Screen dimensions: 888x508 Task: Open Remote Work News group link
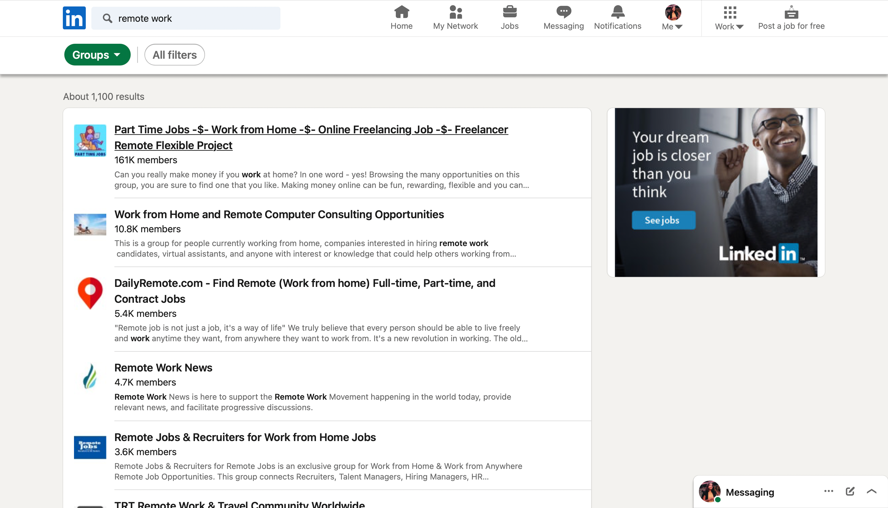tap(163, 367)
